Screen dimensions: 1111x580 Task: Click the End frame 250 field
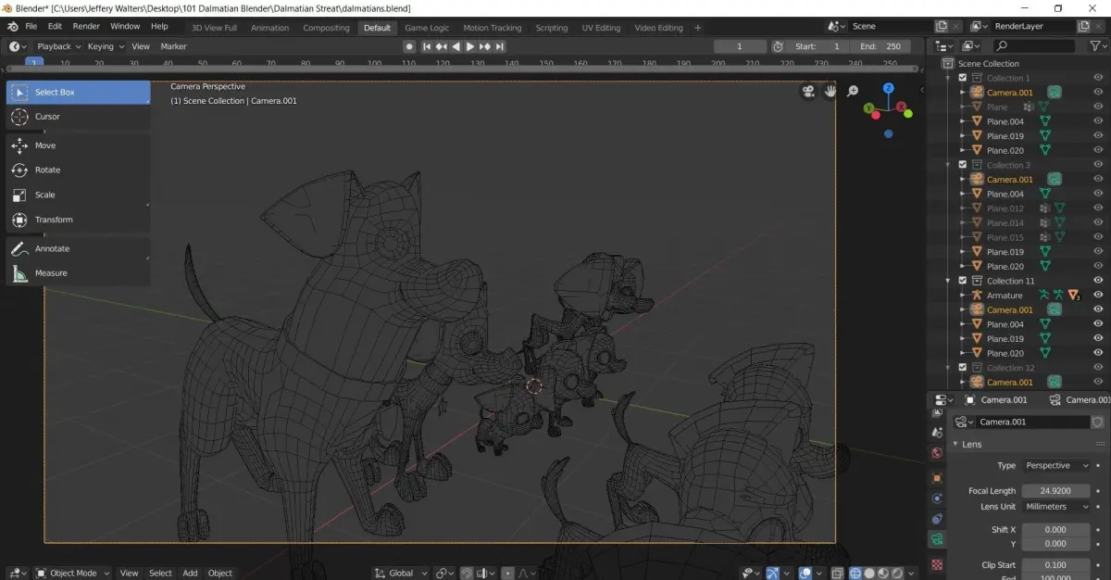[x=880, y=46]
